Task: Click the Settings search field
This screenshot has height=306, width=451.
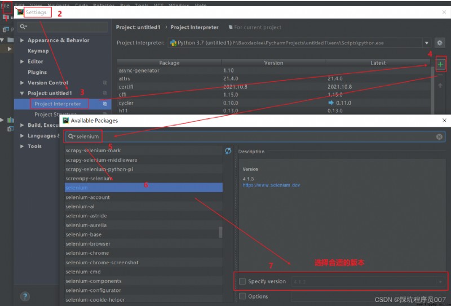Action: pyautogui.click(x=63, y=26)
